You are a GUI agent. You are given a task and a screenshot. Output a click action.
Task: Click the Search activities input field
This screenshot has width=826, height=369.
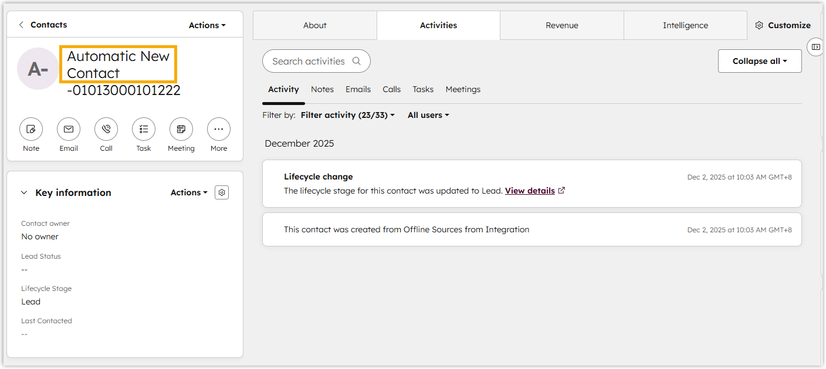tap(309, 61)
